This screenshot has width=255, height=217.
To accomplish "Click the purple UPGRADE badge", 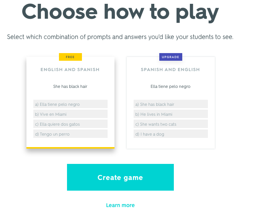I will (x=170, y=57).
